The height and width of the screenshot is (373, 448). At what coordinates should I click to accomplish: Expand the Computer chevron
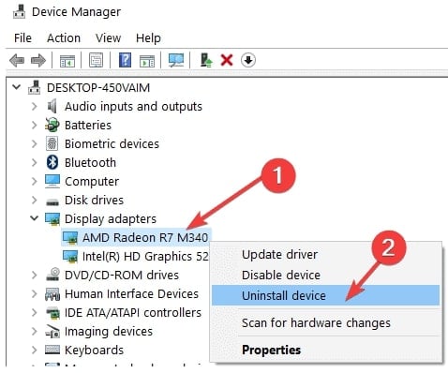click(35, 181)
